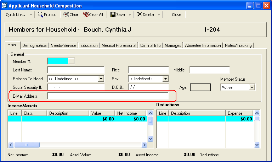The image size is (272, 162).
Task: Click the Prompt magnifier toolbar button
Action: point(47,15)
